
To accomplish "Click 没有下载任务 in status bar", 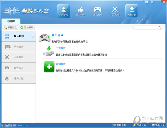I will coord(119,125).
